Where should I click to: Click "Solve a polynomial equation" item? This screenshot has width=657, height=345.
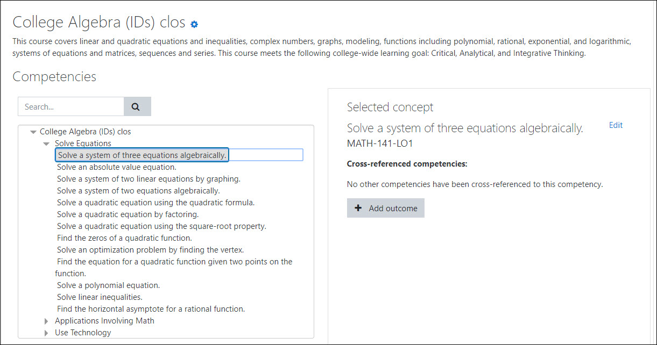pos(108,285)
